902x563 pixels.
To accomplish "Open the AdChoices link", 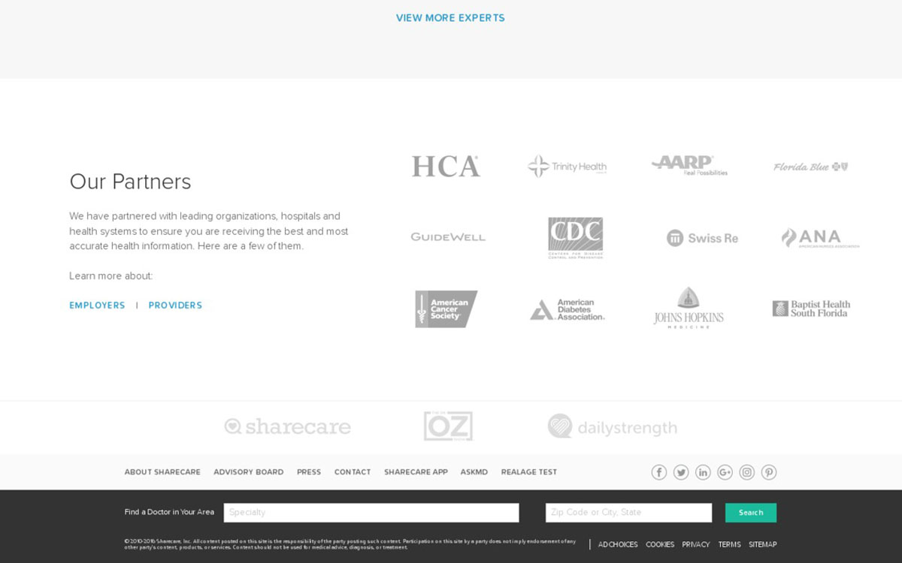I will 618,545.
